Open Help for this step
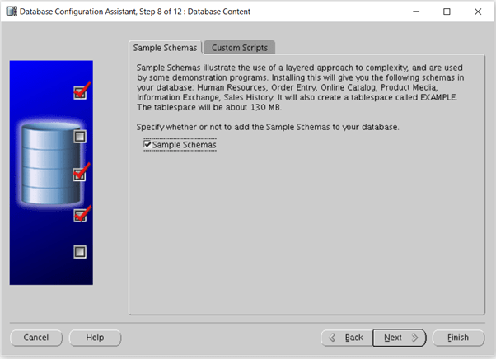 [x=95, y=338]
